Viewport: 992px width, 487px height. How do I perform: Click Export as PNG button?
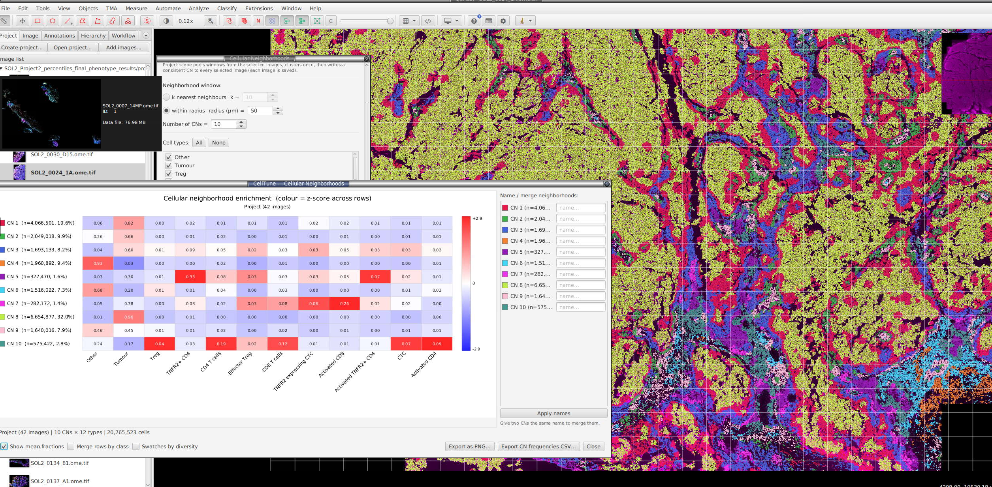[469, 446]
